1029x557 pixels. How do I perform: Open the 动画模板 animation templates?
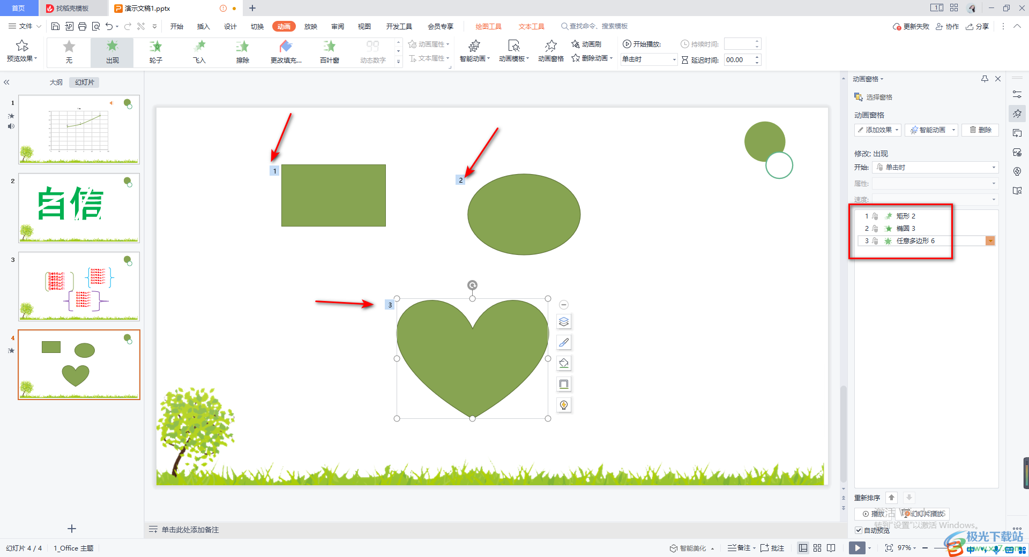point(513,51)
